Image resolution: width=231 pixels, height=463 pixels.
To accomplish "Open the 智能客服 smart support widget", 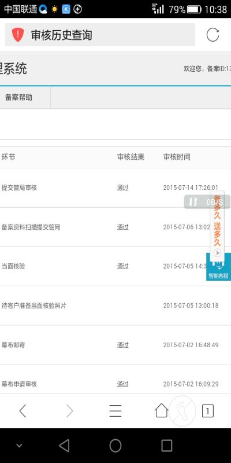I will (x=218, y=268).
